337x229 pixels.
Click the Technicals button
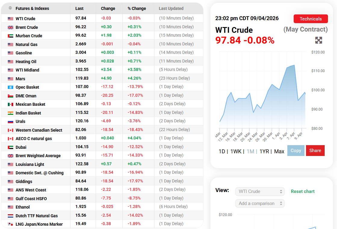tap(311, 19)
